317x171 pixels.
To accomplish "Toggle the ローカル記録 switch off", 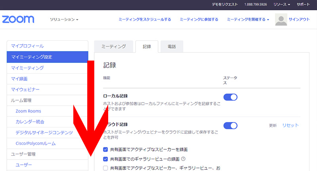I will click(x=230, y=97).
